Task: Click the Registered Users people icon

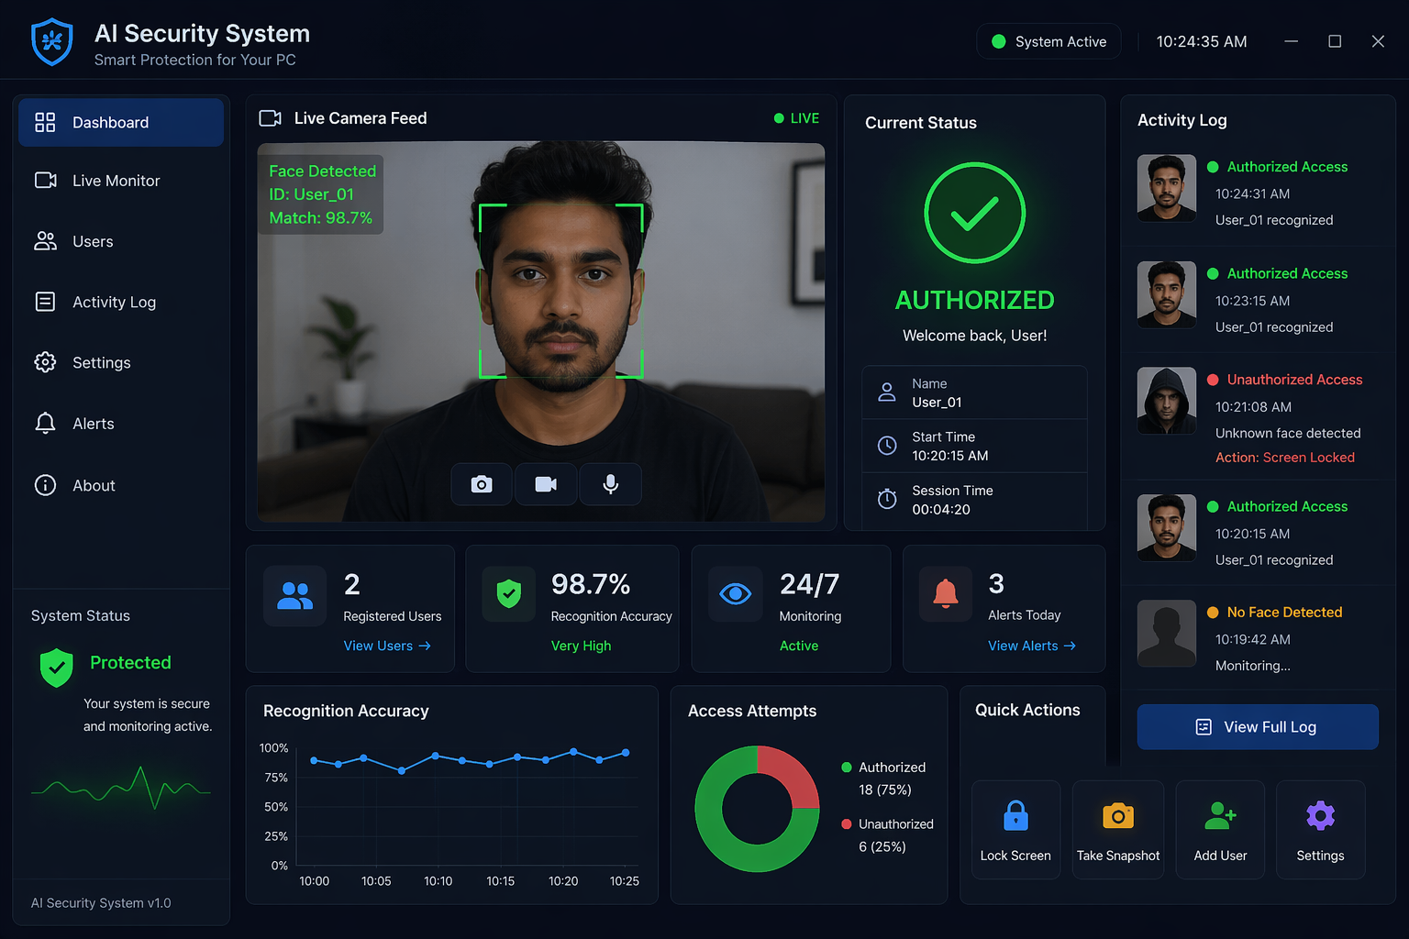Action: click(294, 596)
